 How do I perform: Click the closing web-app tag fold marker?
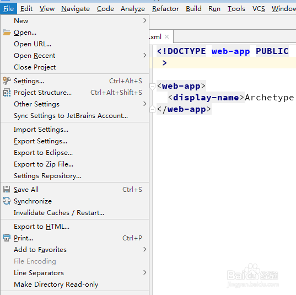[x=152, y=109]
